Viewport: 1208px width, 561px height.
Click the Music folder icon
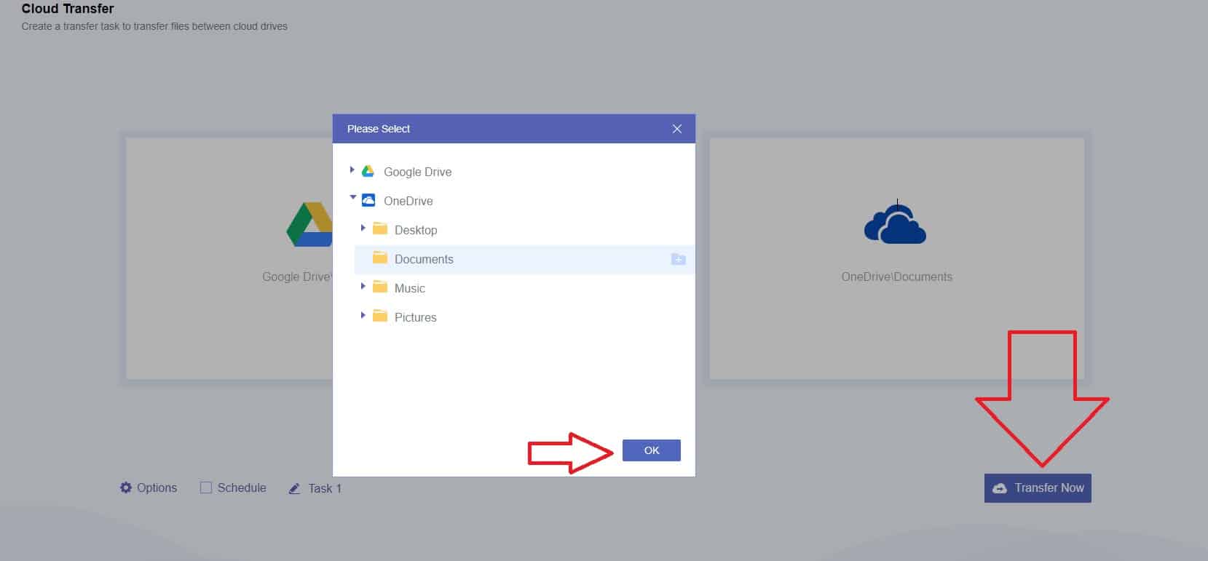pos(380,287)
